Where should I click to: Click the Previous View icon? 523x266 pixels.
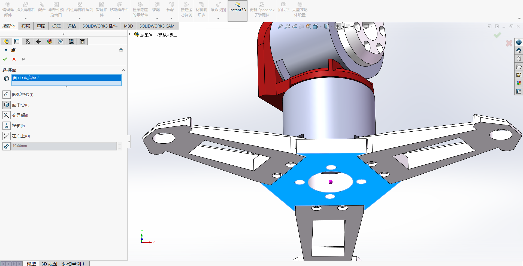tap(294, 26)
